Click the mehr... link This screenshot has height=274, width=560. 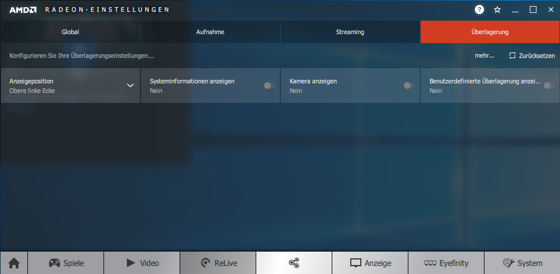point(484,56)
